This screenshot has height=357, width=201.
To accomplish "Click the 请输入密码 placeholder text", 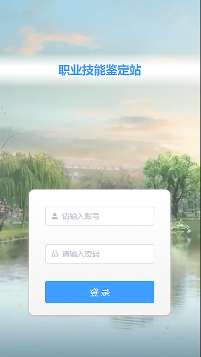I will (x=81, y=254).
